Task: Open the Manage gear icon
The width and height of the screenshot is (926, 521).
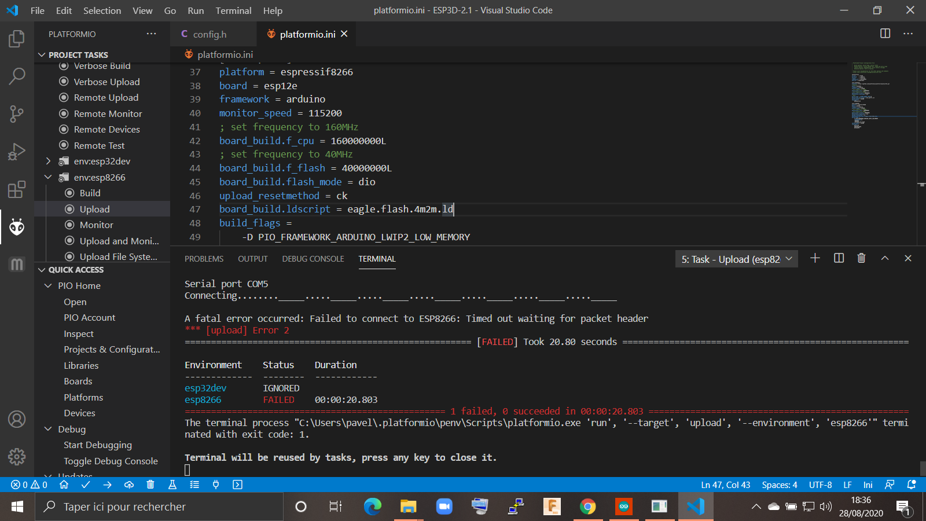Action: 17,457
